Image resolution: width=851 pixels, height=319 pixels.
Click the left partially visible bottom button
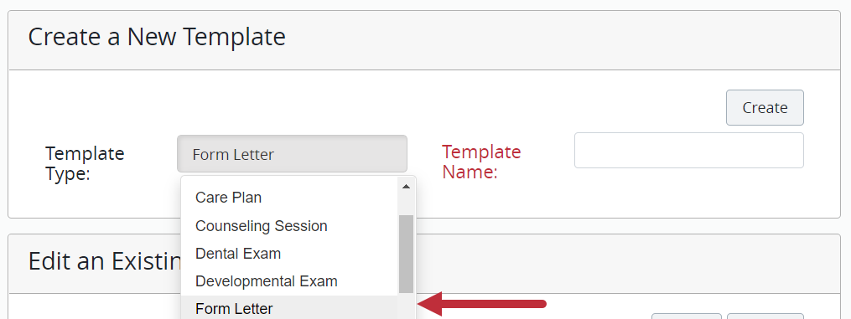pyautogui.click(x=687, y=316)
